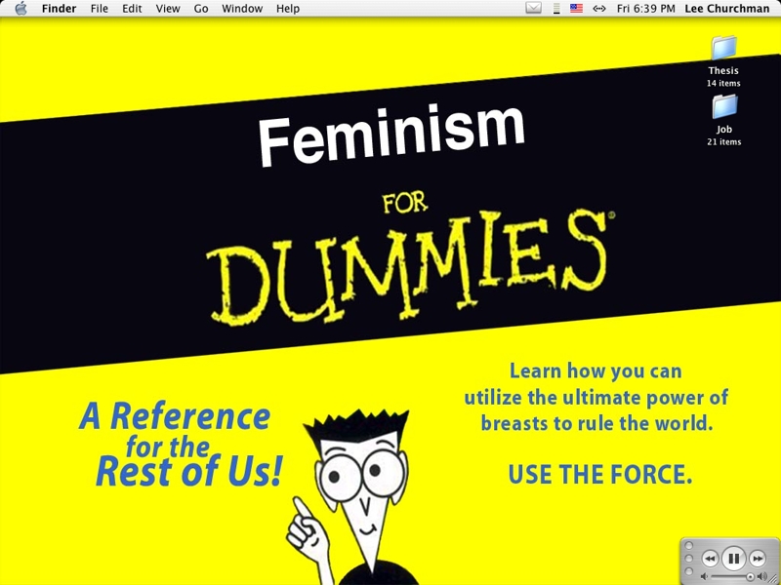Click the US flag input menu

coord(576,9)
